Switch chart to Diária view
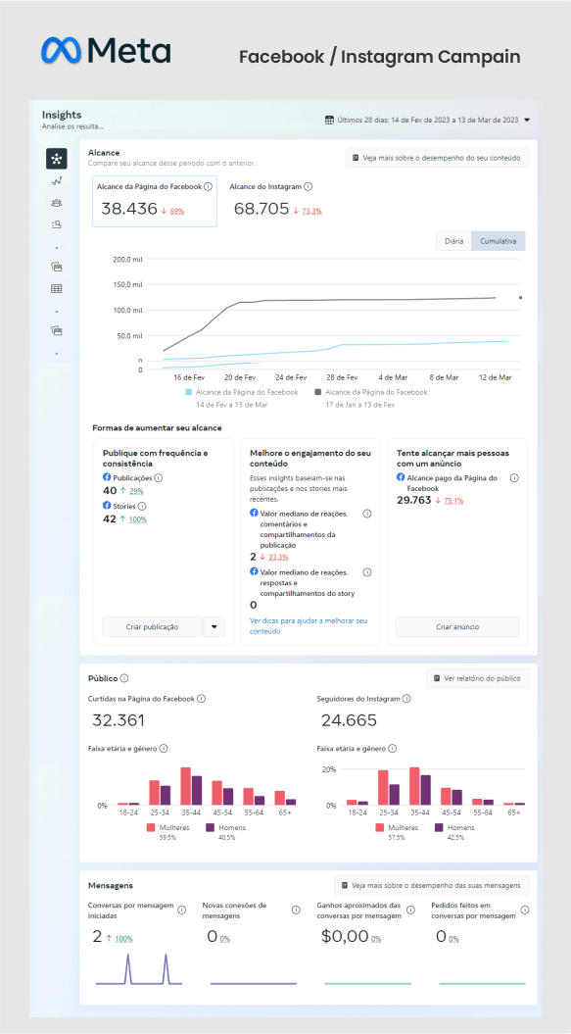Viewport: 571px width, 1034px height. [x=453, y=241]
